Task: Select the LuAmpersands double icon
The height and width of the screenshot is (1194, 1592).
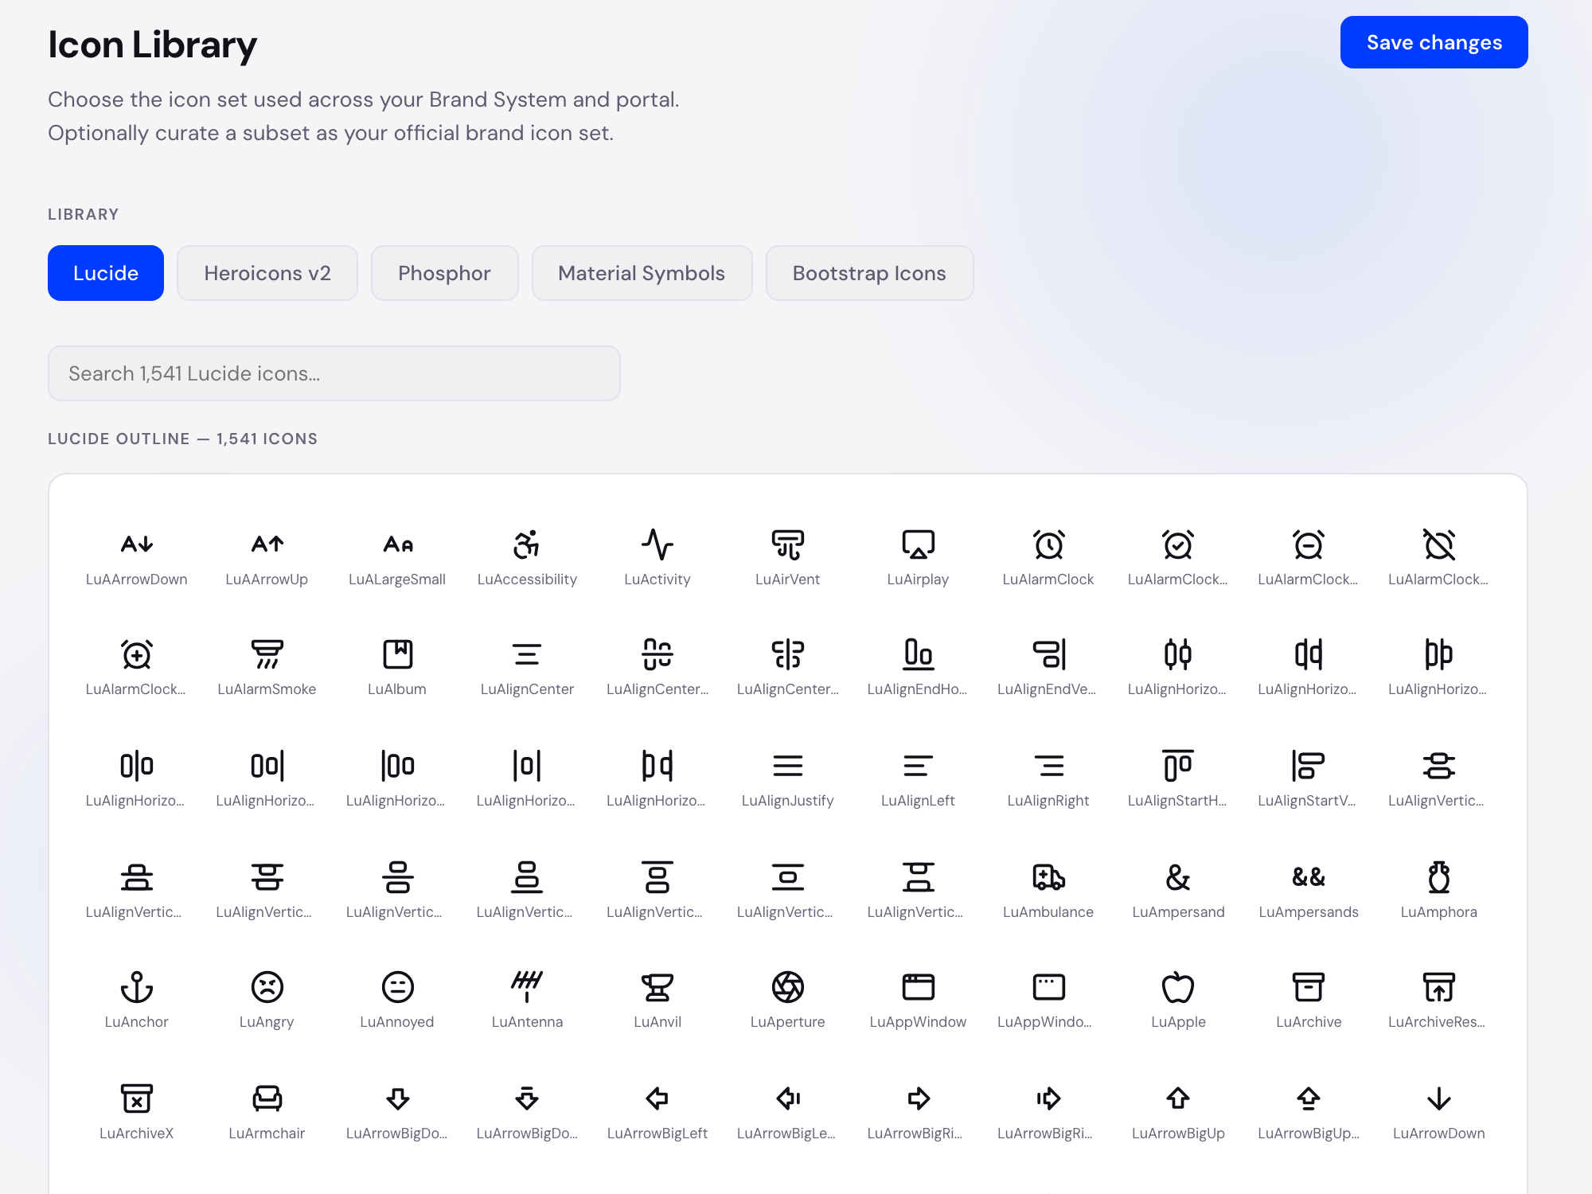Action: tap(1309, 878)
